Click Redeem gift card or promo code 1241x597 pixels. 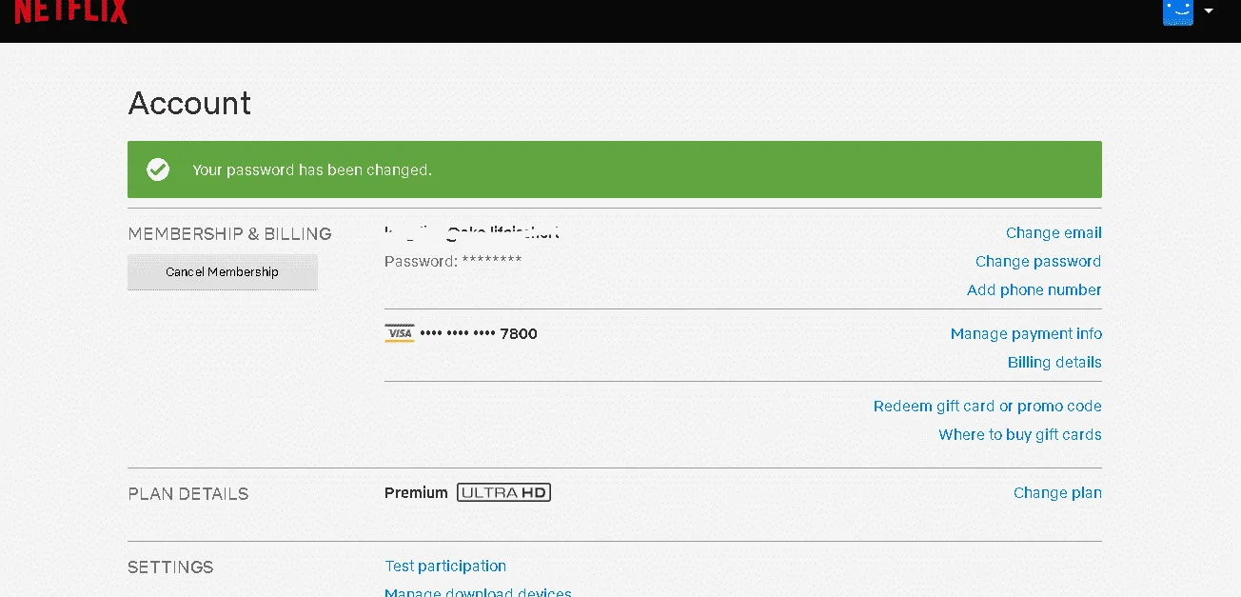click(x=987, y=406)
